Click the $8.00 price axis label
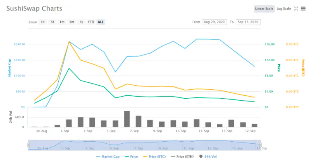321x161 pixels. (x=269, y=76)
